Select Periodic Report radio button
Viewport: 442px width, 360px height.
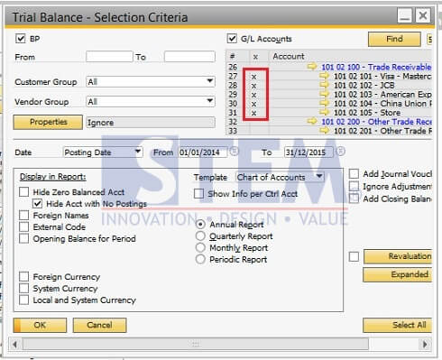click(x=200, y=259)
